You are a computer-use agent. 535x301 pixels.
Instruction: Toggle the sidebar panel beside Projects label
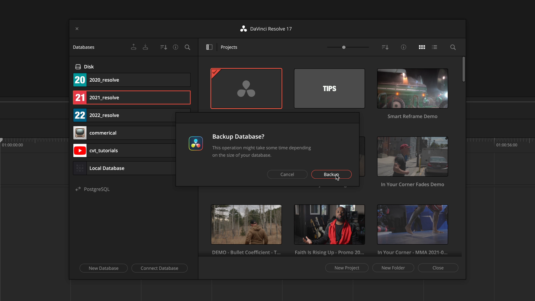point(209,47)
